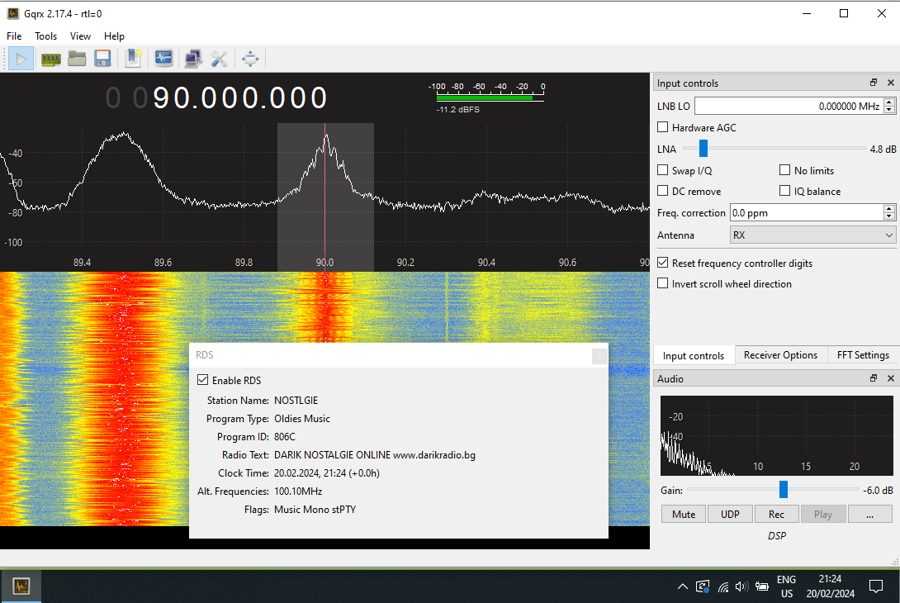The height and width of the screenshot is (603, 900).
Task: Adjust the audio Gain slider handle
Action: click(784, 489)
